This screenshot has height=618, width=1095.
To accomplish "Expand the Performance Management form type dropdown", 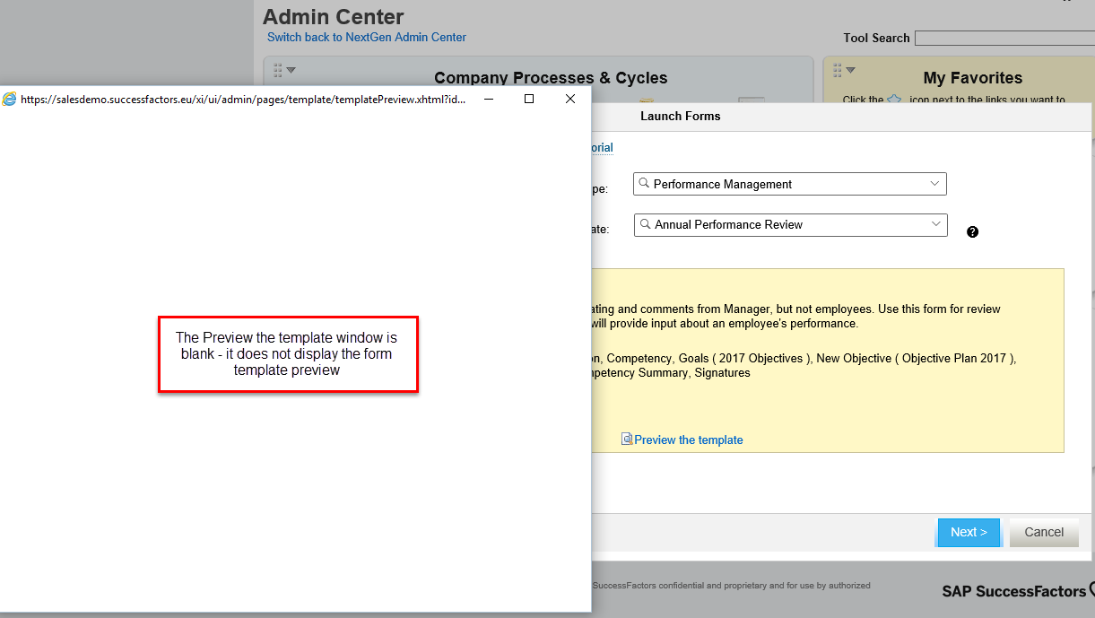I will (x=934, y=183).
